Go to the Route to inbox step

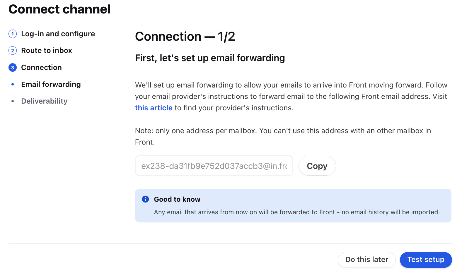[47, 51]
